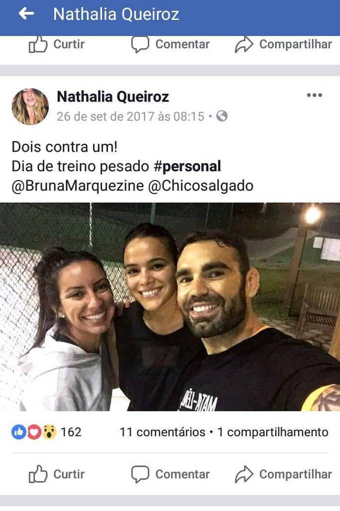This screenshot has height=511, width=340.
Task: Tap the Nathalia Queiroz header title
Action: pos(116,14)
